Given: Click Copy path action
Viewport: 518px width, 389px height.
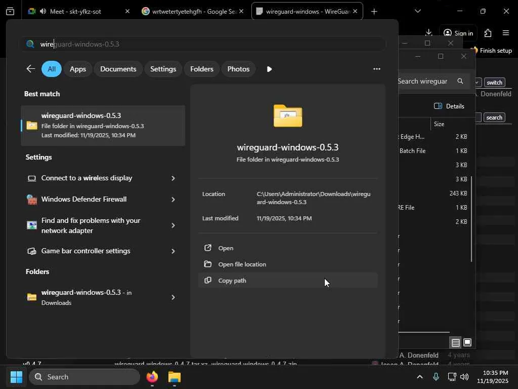Looking at the screenshot, I should pos(288,281).
